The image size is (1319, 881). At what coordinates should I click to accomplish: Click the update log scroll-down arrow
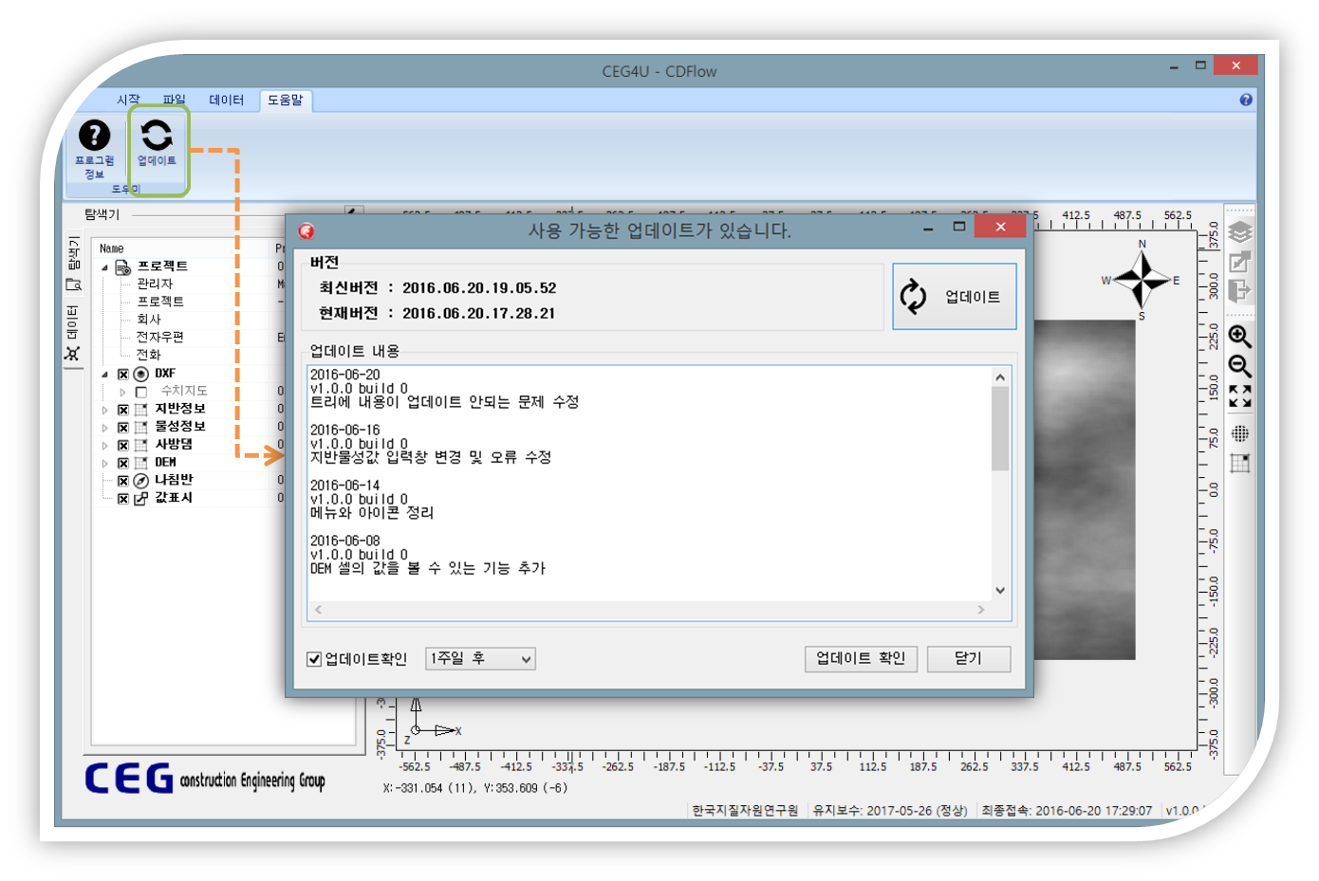click(x=1000, y=590)
